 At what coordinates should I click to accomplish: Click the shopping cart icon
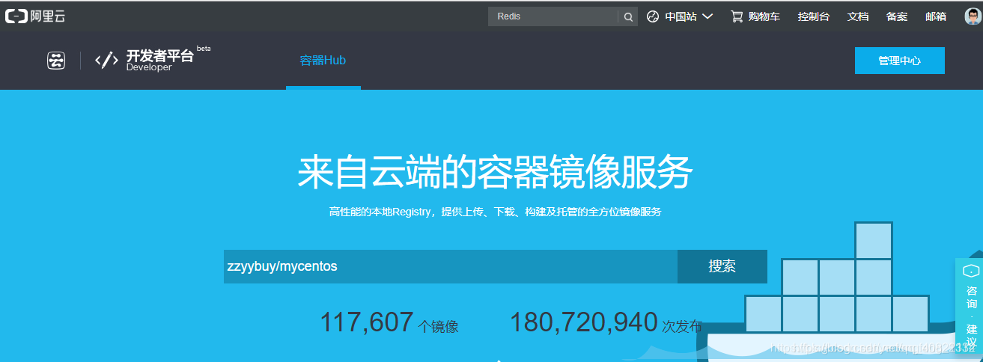pyautogui.click(x=737, y=16)
